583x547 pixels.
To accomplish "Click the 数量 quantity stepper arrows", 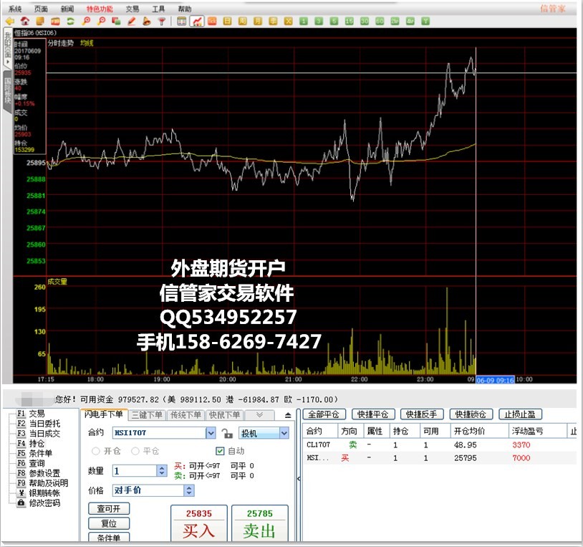I will coord(162,471).
